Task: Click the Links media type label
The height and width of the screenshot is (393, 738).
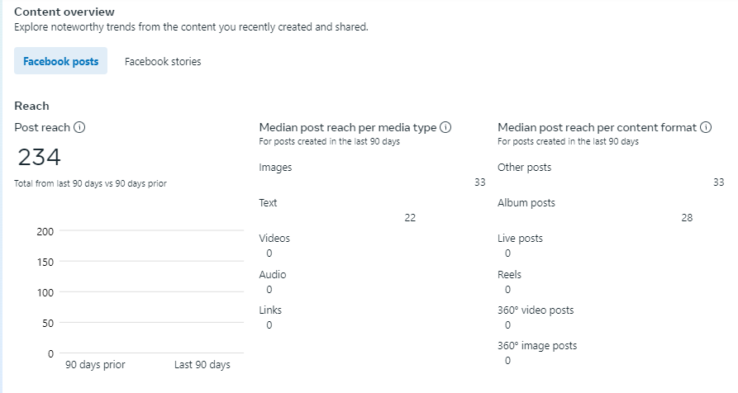Action: (x=270, y=310)
